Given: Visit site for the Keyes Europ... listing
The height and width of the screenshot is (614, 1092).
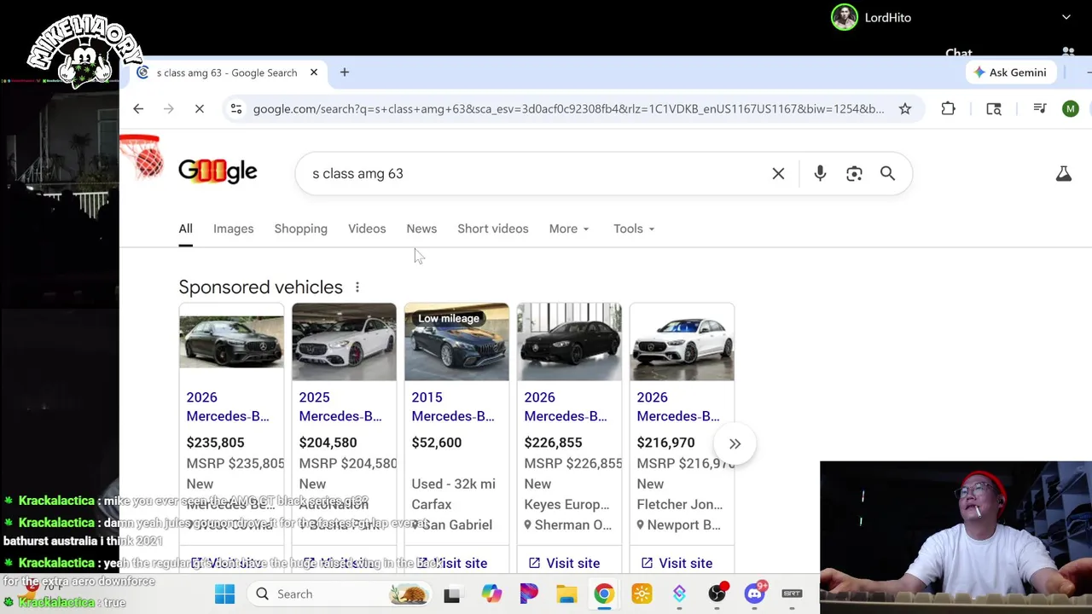Looking at the screenshot, I should 564,563.
